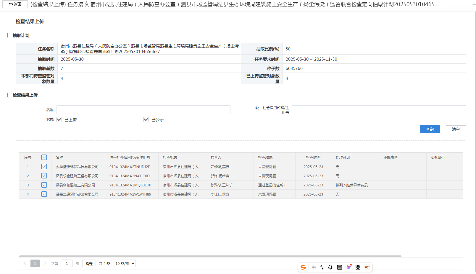This screenshot has width=476, height=274.
Task: Go to next page arrow
Action: 45,263
